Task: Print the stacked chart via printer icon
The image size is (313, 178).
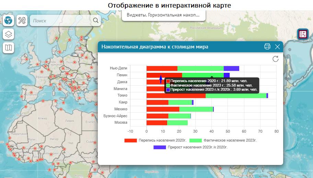Action: click(267, 47)
